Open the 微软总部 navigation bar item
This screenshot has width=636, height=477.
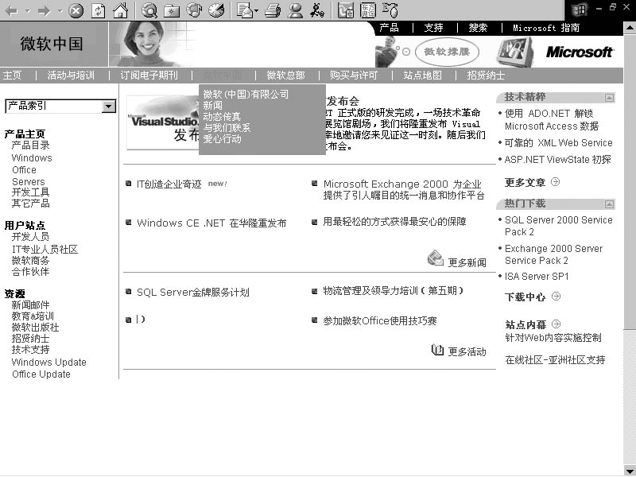tap(285, 76)
